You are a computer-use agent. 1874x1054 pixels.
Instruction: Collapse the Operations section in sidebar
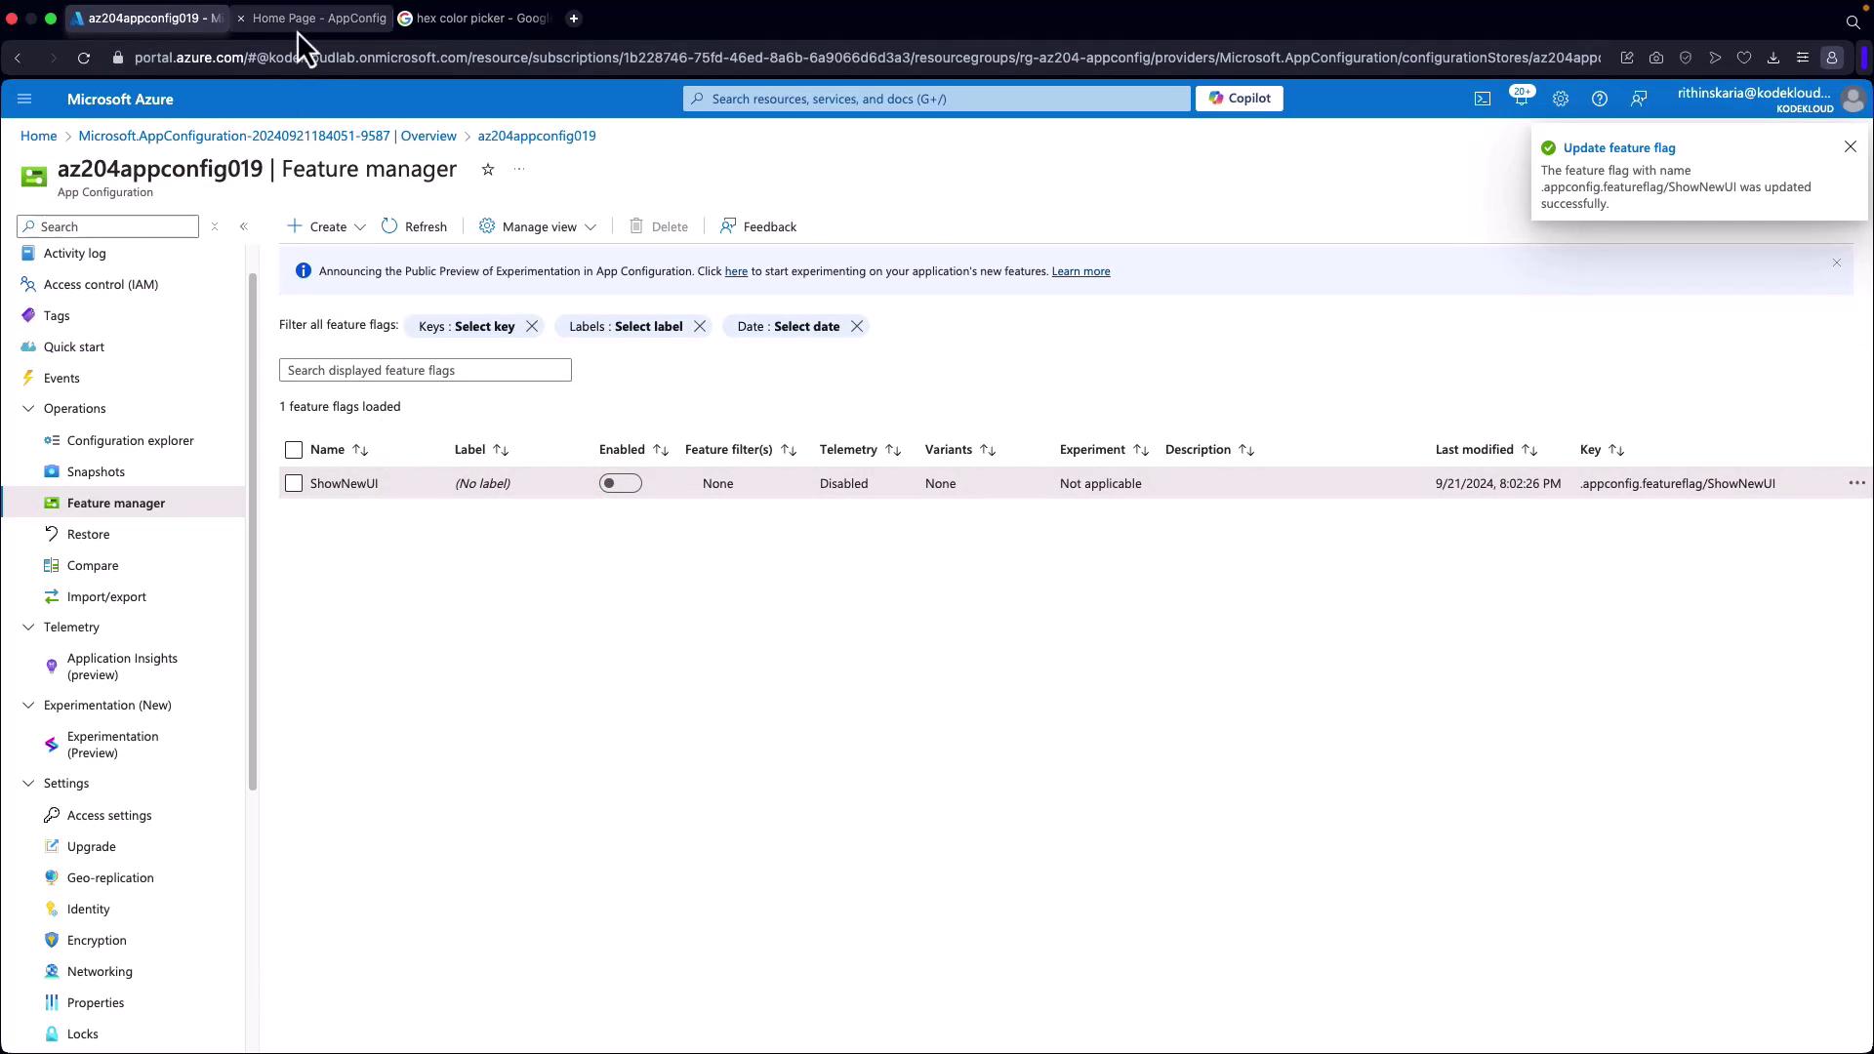(x=28, y=409)
